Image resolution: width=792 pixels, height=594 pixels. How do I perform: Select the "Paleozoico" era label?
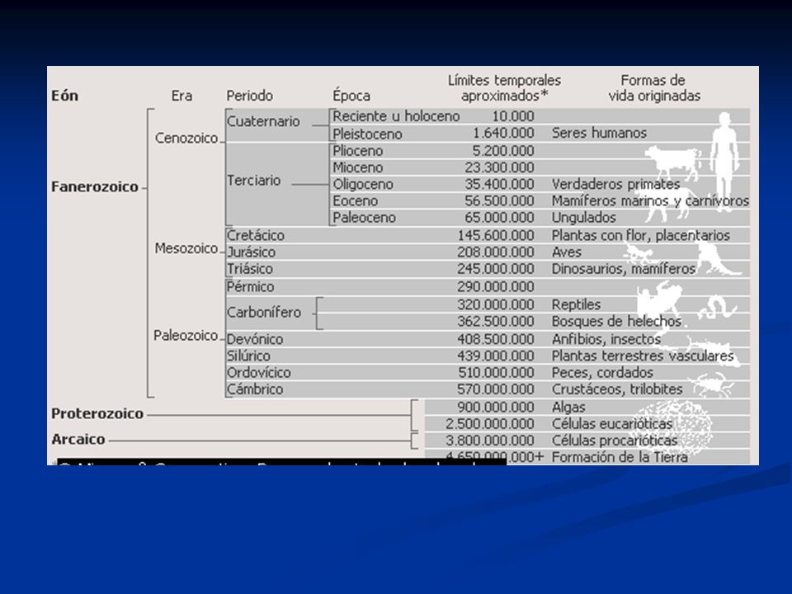click(x=186, y=336)
